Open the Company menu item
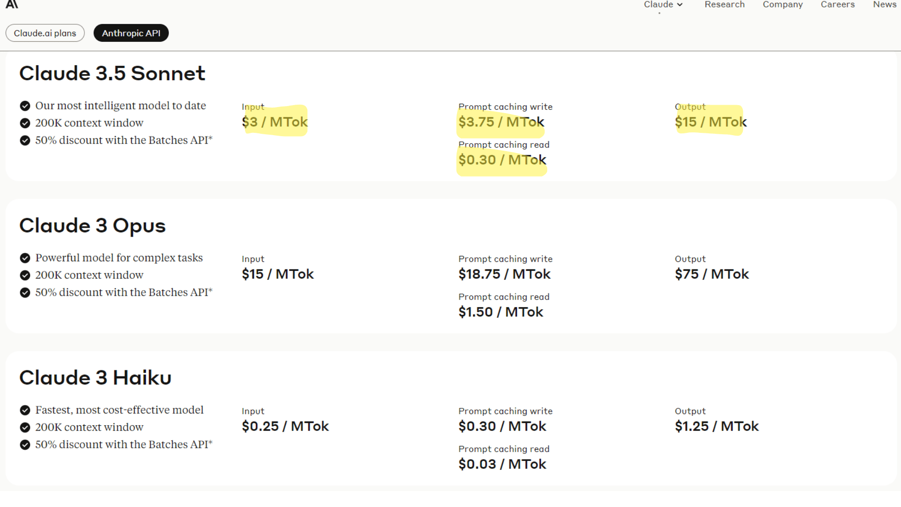The image size is (901, 507). click(x=783, y=5)
